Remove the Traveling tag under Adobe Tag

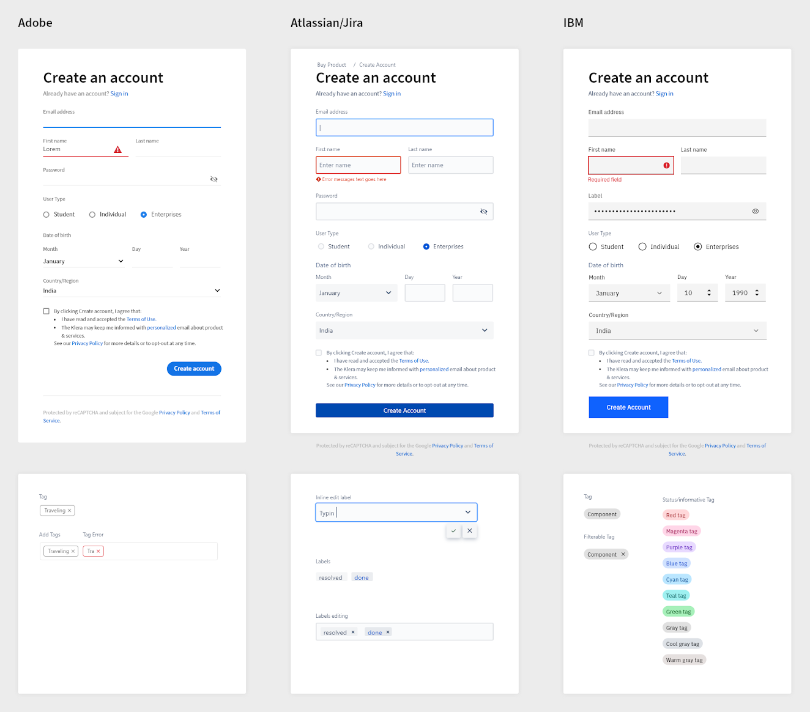[x=70, y=511]
